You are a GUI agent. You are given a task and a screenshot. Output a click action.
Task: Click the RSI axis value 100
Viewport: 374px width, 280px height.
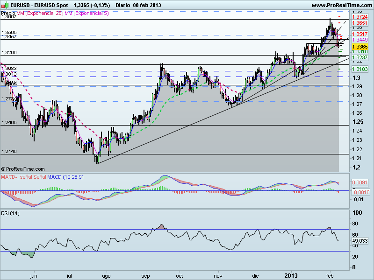point(357,213)
